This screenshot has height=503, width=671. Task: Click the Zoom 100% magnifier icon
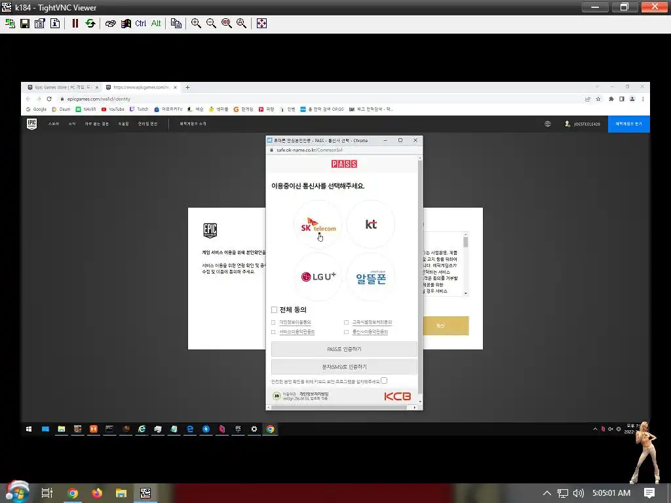[226, 24]
